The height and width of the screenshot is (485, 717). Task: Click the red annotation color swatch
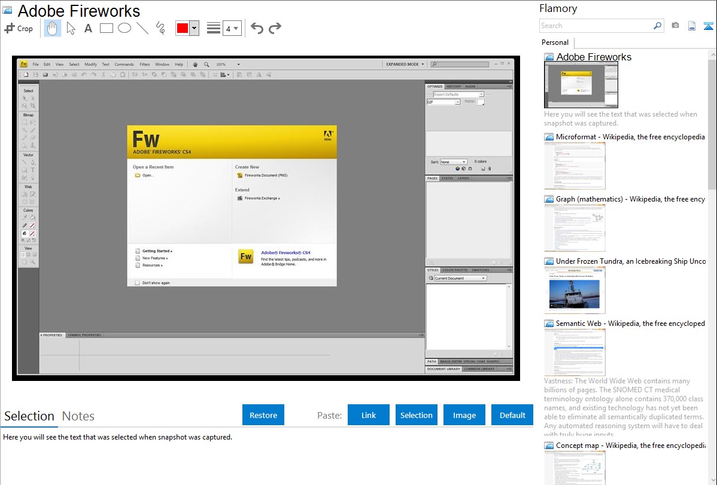coord(183,28)
